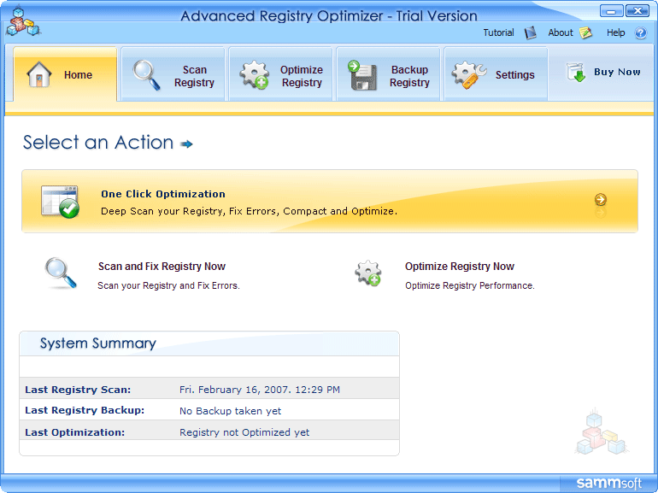Click the 'Last Registry Backup:' label
This screenshot has width=658, height=493.
[x=85, y=410]
